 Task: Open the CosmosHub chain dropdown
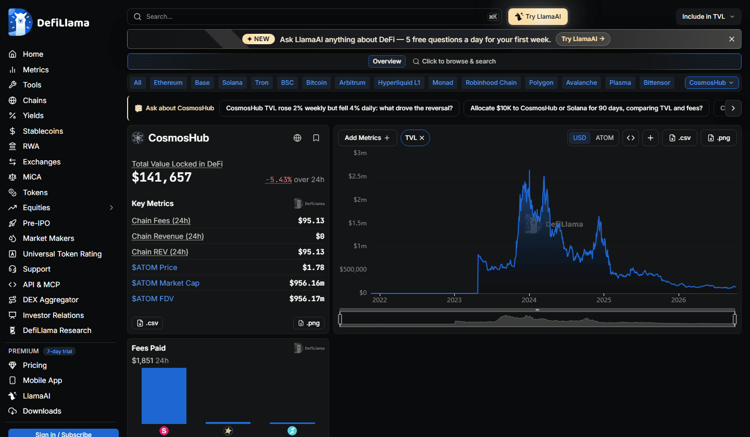pyautogui.click(x=712, y=83)
